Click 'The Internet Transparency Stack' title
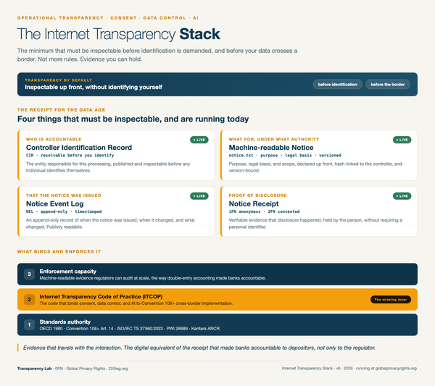 [119, 34]
